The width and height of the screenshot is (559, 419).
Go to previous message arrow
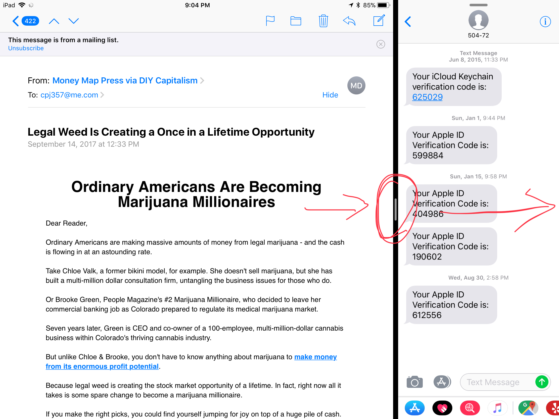tap(54, 21)
